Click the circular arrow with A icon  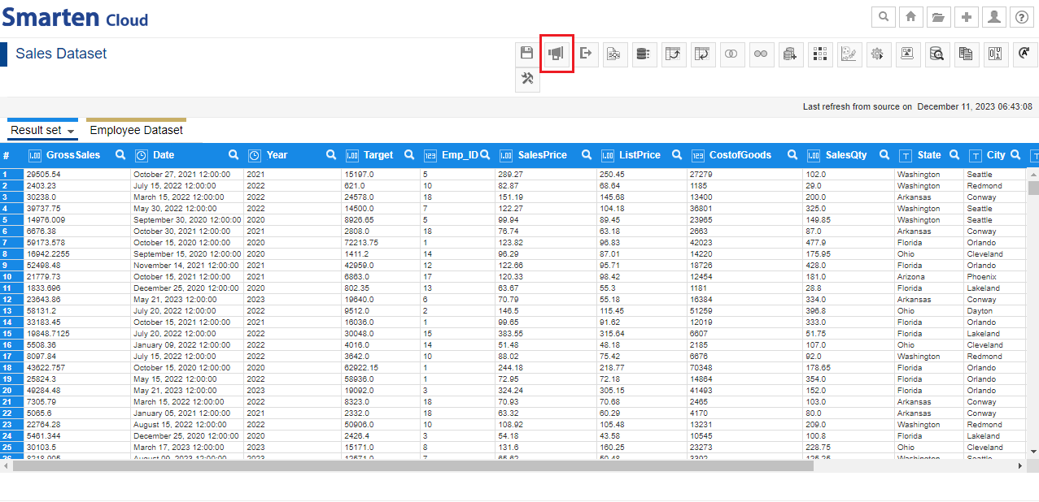pyautogui.click(x=1025, y=54)
